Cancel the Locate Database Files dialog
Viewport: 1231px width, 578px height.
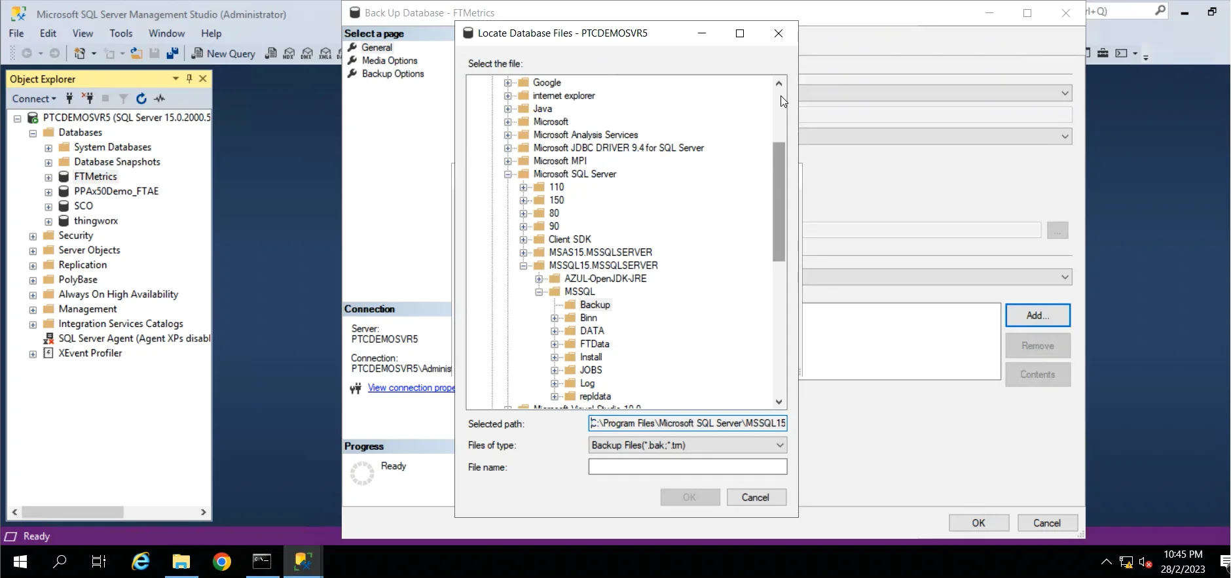[x=756, y=498]
